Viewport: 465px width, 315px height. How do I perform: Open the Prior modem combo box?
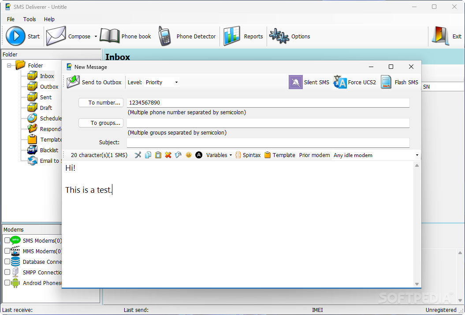point(376,155)
